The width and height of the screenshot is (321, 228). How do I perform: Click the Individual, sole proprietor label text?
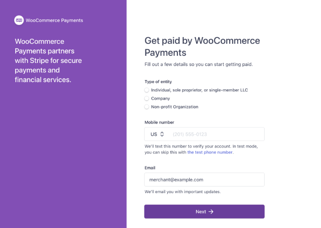pos(199,90)
